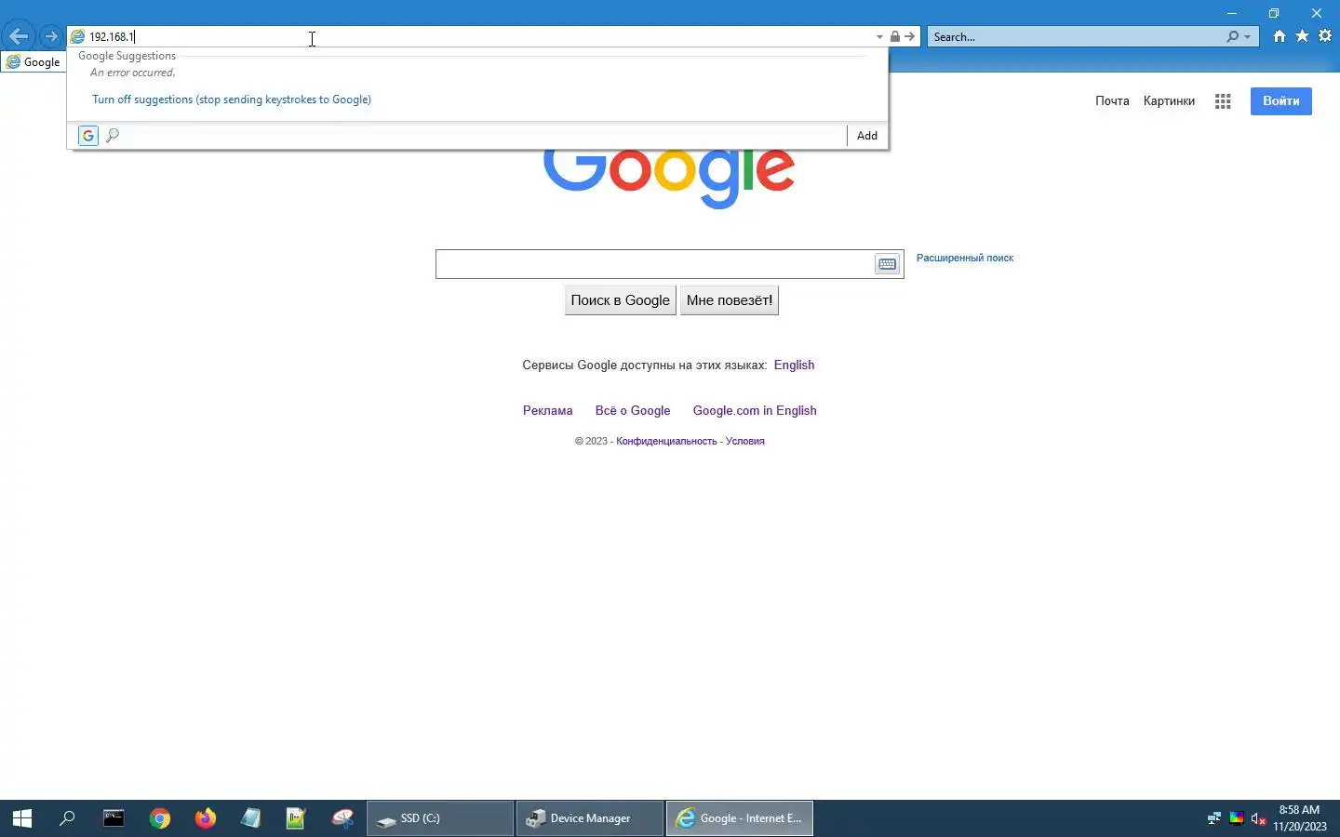The height and width of the screenshot is (837, 1340).
Task: Launch Command Prompt from the taskbar
Action: 114,818
